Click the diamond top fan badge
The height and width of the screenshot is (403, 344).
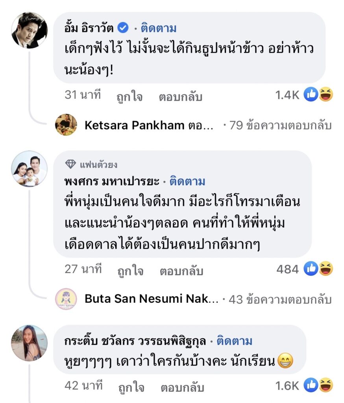(70, 165)
